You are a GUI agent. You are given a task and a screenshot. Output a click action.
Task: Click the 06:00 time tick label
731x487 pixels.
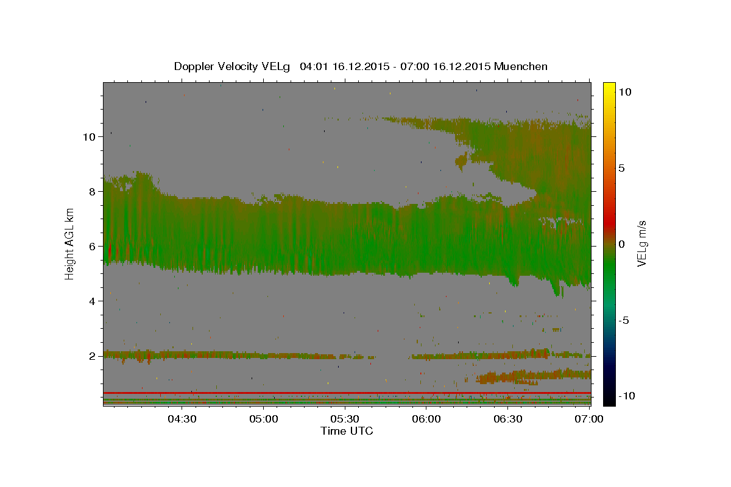pos(426,419)
